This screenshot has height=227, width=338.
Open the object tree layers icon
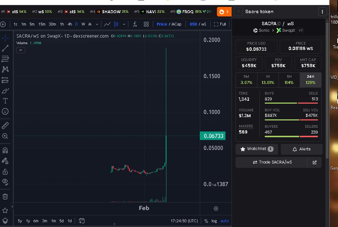(x=5, y=221)
